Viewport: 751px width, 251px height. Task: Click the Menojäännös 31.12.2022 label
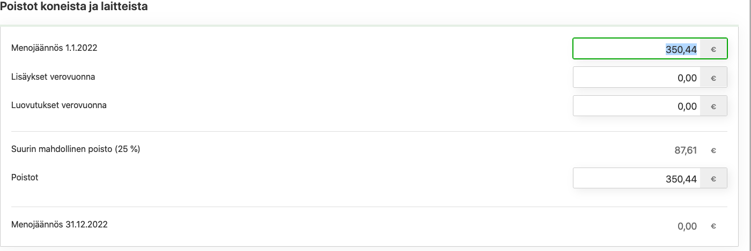pyautogui.click(x=60, y=224)
